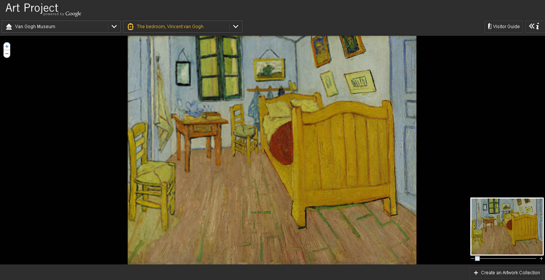The height and width of the screenshot is (280, 545).
Task: Click the plus icon beside Create an Artwork Collection
Action: click(x=476, y=273)
